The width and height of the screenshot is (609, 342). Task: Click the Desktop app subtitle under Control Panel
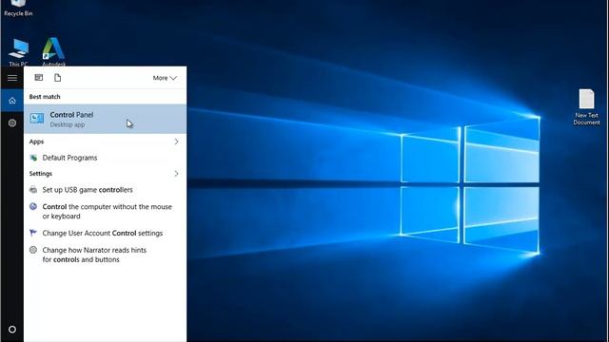point(68,124)
